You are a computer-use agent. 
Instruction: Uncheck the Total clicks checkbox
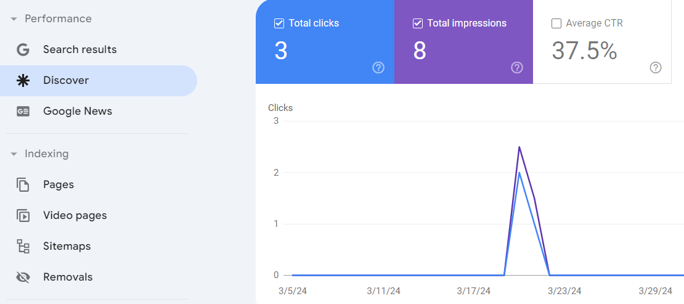[279, 23]
